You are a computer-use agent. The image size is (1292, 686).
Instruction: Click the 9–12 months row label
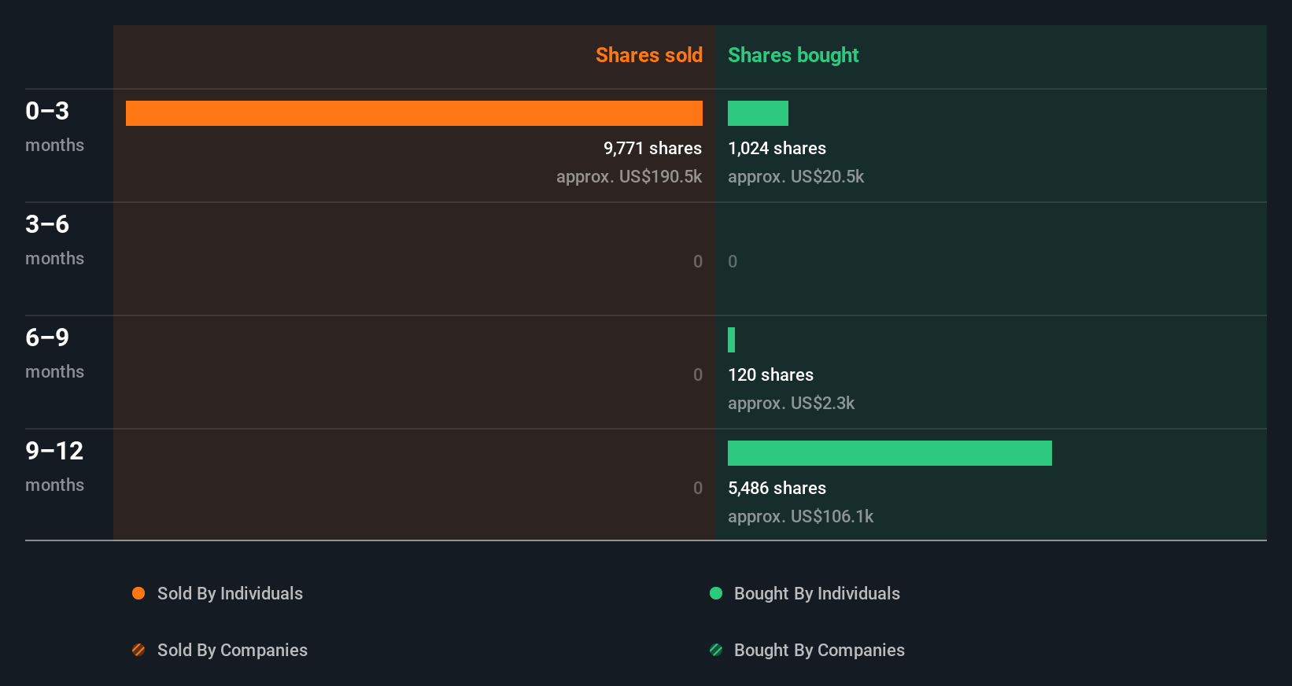tap(54, 467)
